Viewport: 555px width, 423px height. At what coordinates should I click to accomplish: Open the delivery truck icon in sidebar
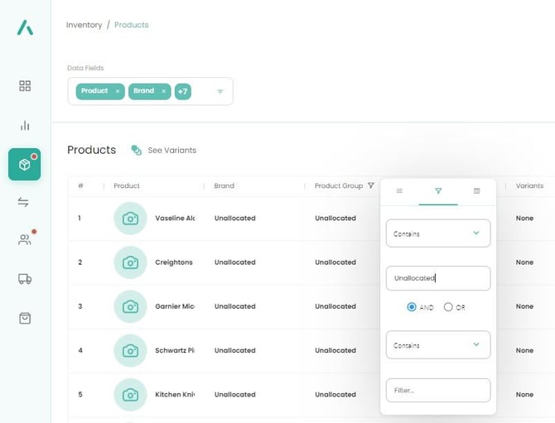coord(25,280)
